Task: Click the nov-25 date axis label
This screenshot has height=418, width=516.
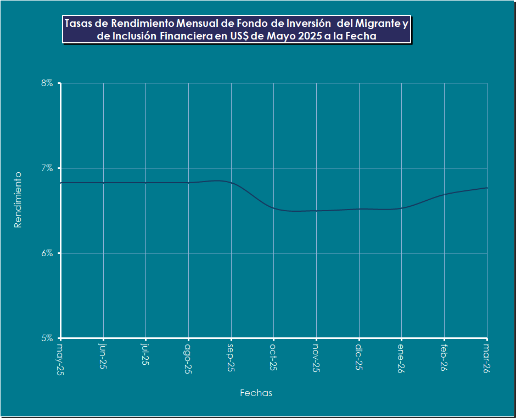Action: (316, 358)
